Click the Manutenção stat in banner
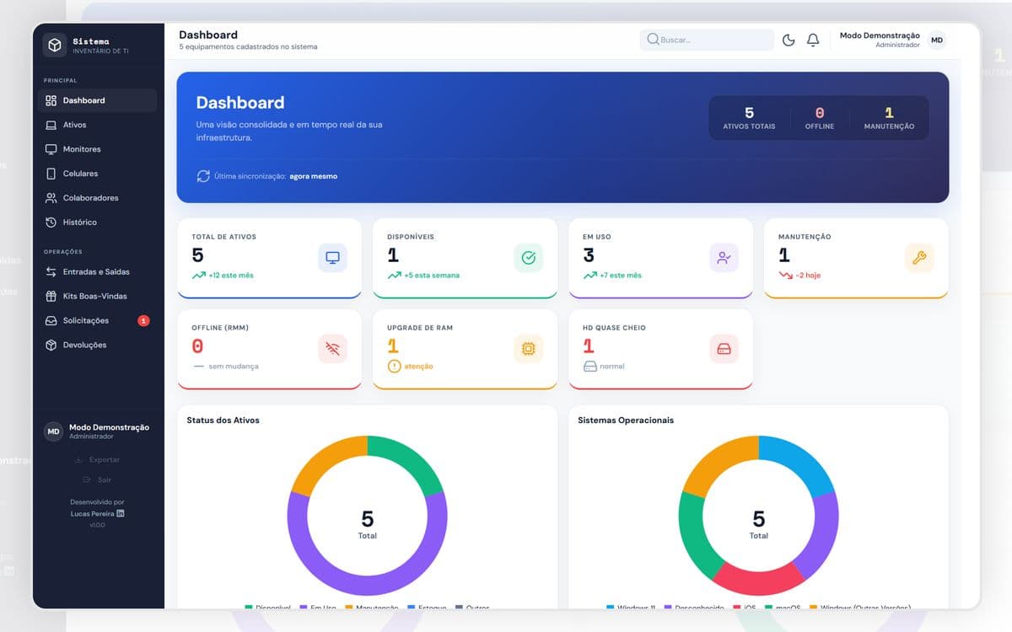 pos(889,118)
